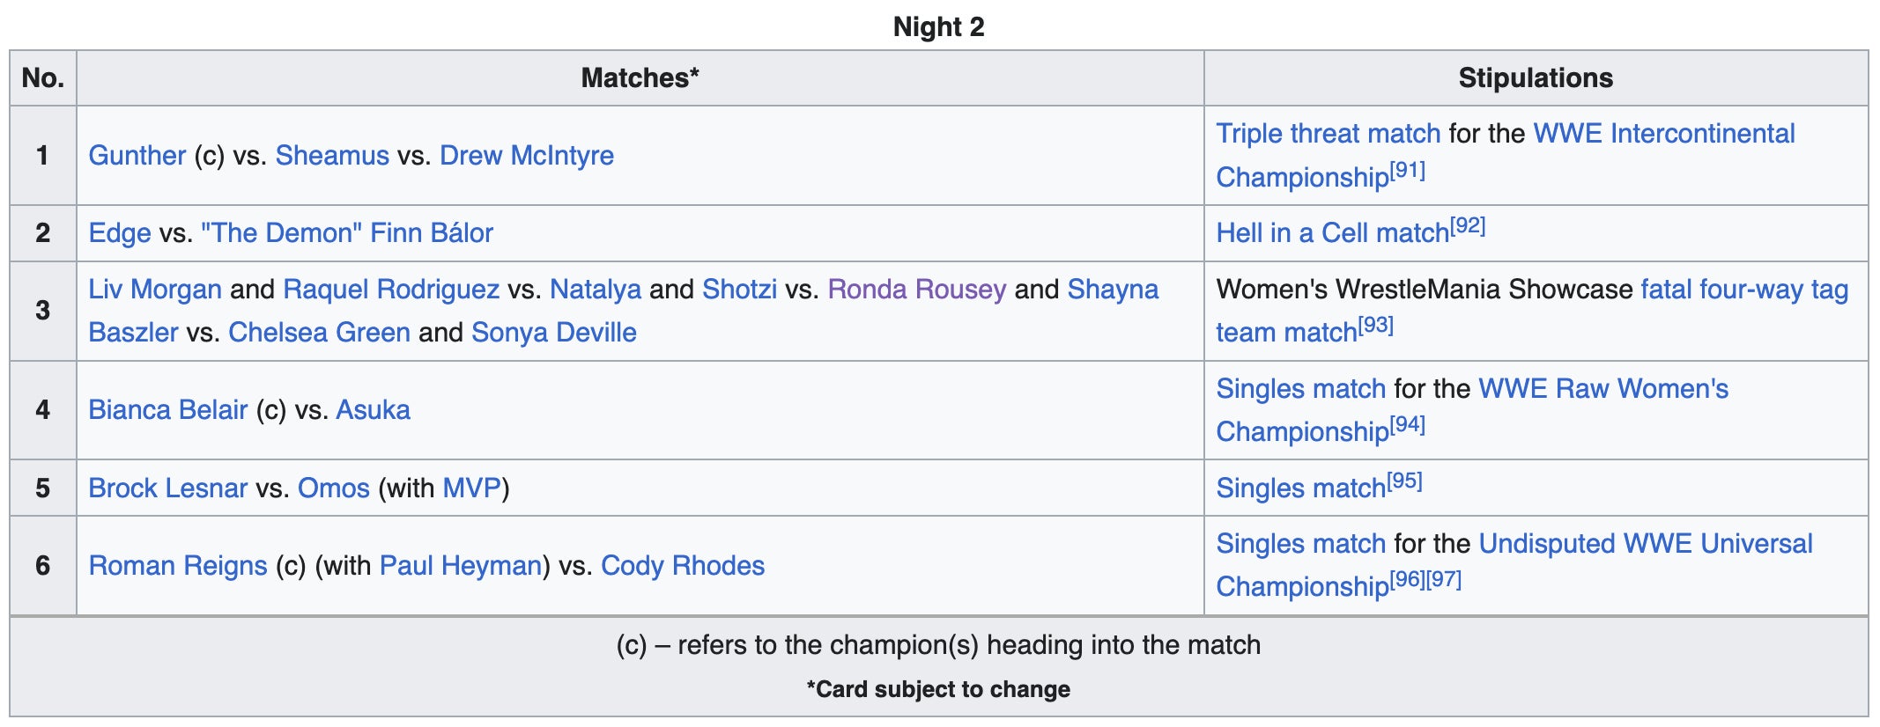Screen dimensions: 1880x727
Task: Open the WWE Raw Women's Championship link
Action: pos(1602,389)
